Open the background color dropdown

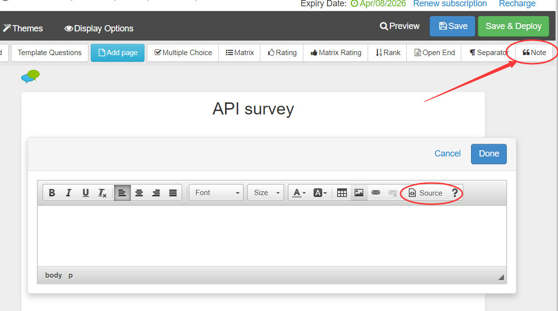[320, 193]
